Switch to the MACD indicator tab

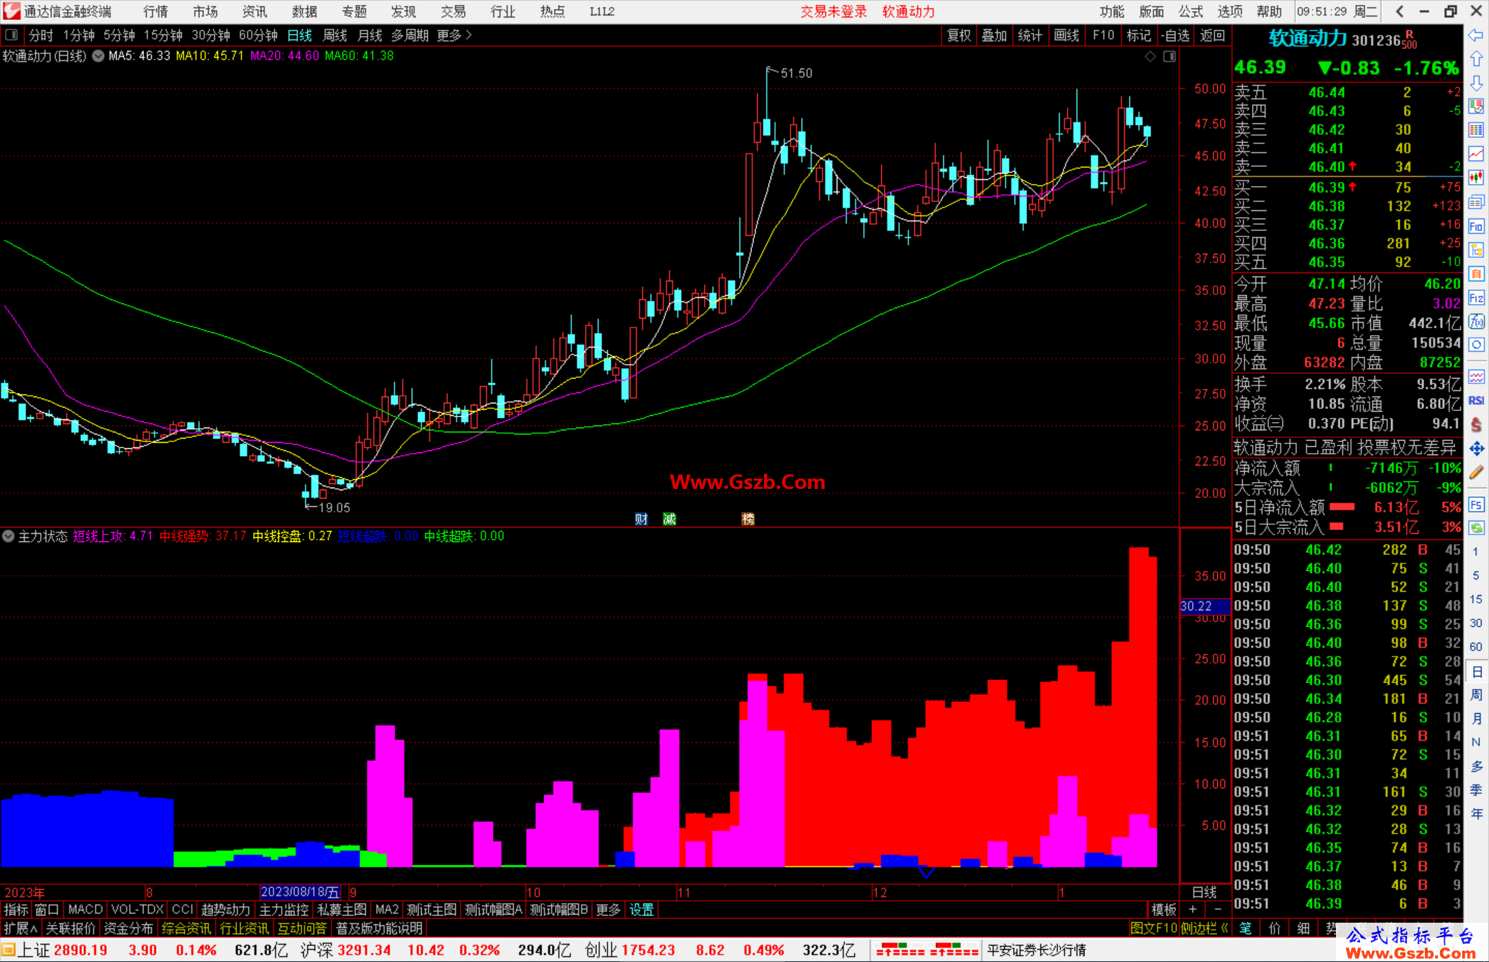pyautogui.click(x=85, y=910)
